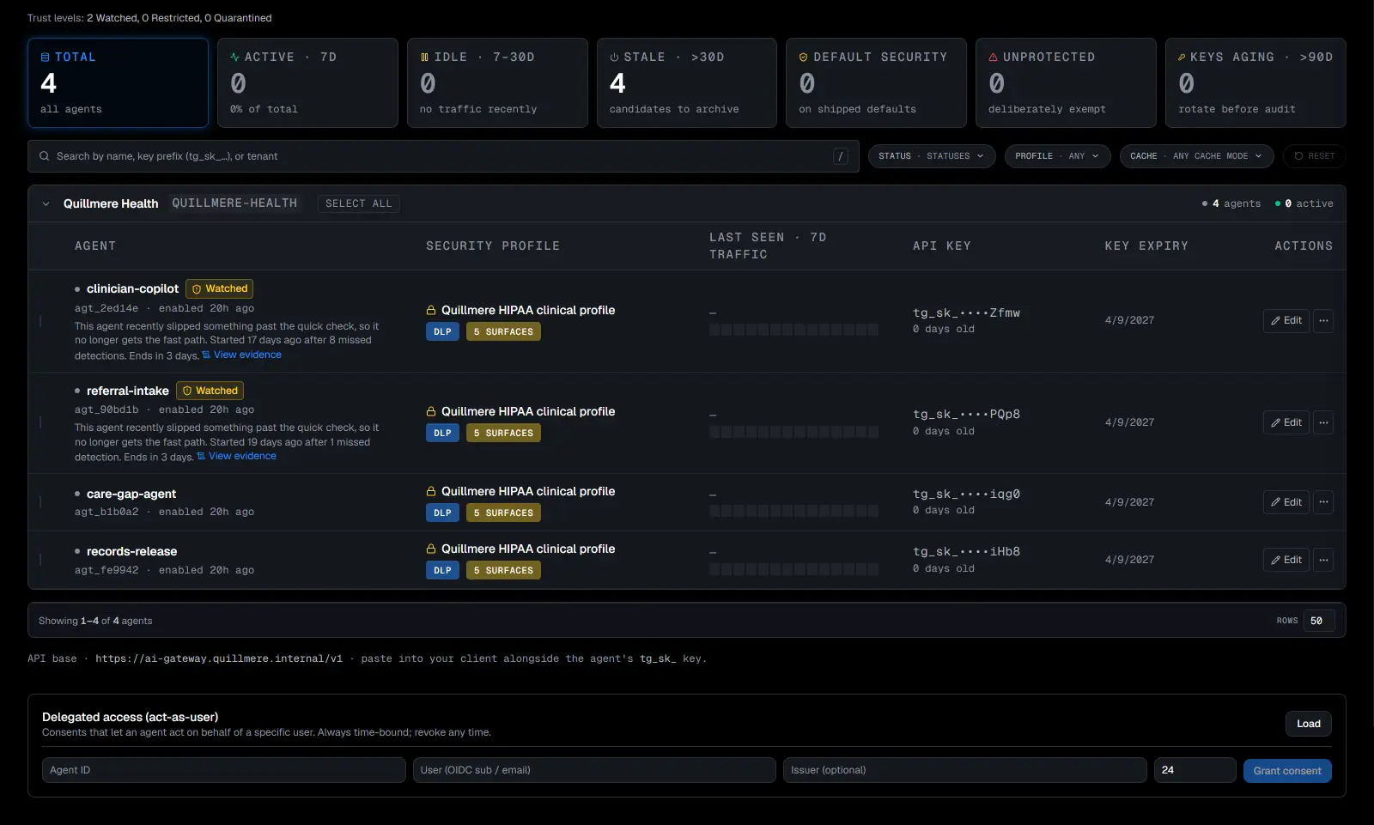
Task: Select the Stale >30D summary card
Action: tap(687, 83)
